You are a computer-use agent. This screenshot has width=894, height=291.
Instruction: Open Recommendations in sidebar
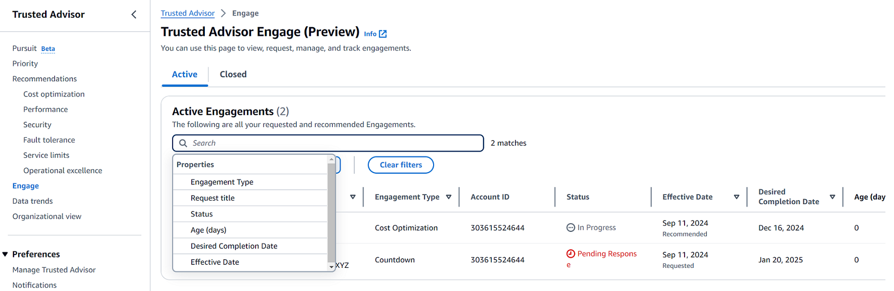point(45,79)
